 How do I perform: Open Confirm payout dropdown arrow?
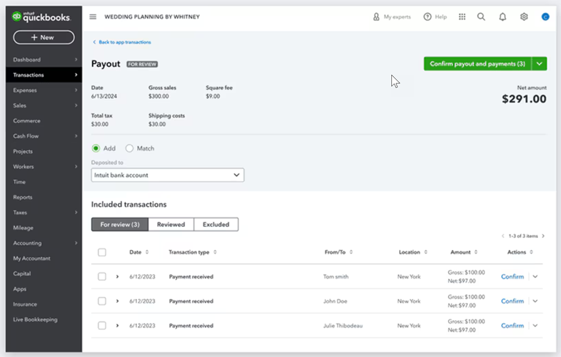[540, 64]
